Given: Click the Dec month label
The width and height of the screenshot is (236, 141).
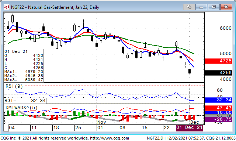Looking at the screenshot, I should point(195,122).
